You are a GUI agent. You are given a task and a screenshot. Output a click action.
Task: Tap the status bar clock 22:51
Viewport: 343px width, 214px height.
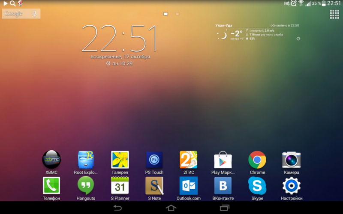[334, 3]
